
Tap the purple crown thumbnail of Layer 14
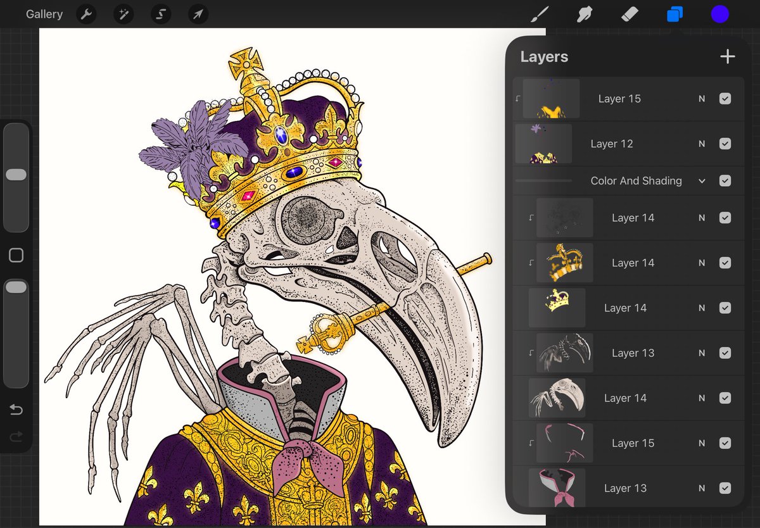[x=557, y=308]
